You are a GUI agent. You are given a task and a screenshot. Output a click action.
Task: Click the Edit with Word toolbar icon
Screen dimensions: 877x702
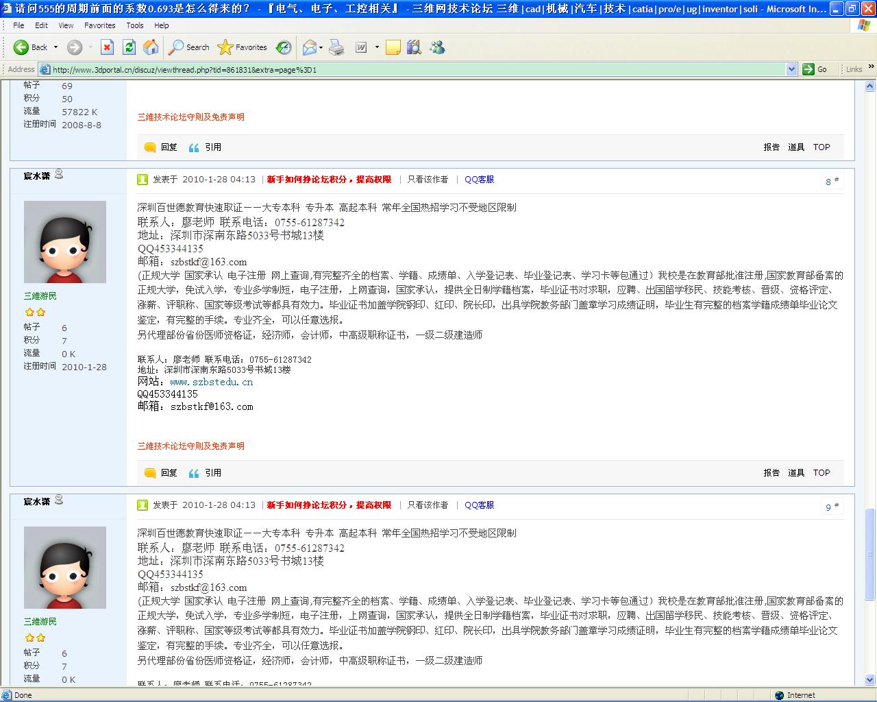pyautogui.click(x=361, y=47)
